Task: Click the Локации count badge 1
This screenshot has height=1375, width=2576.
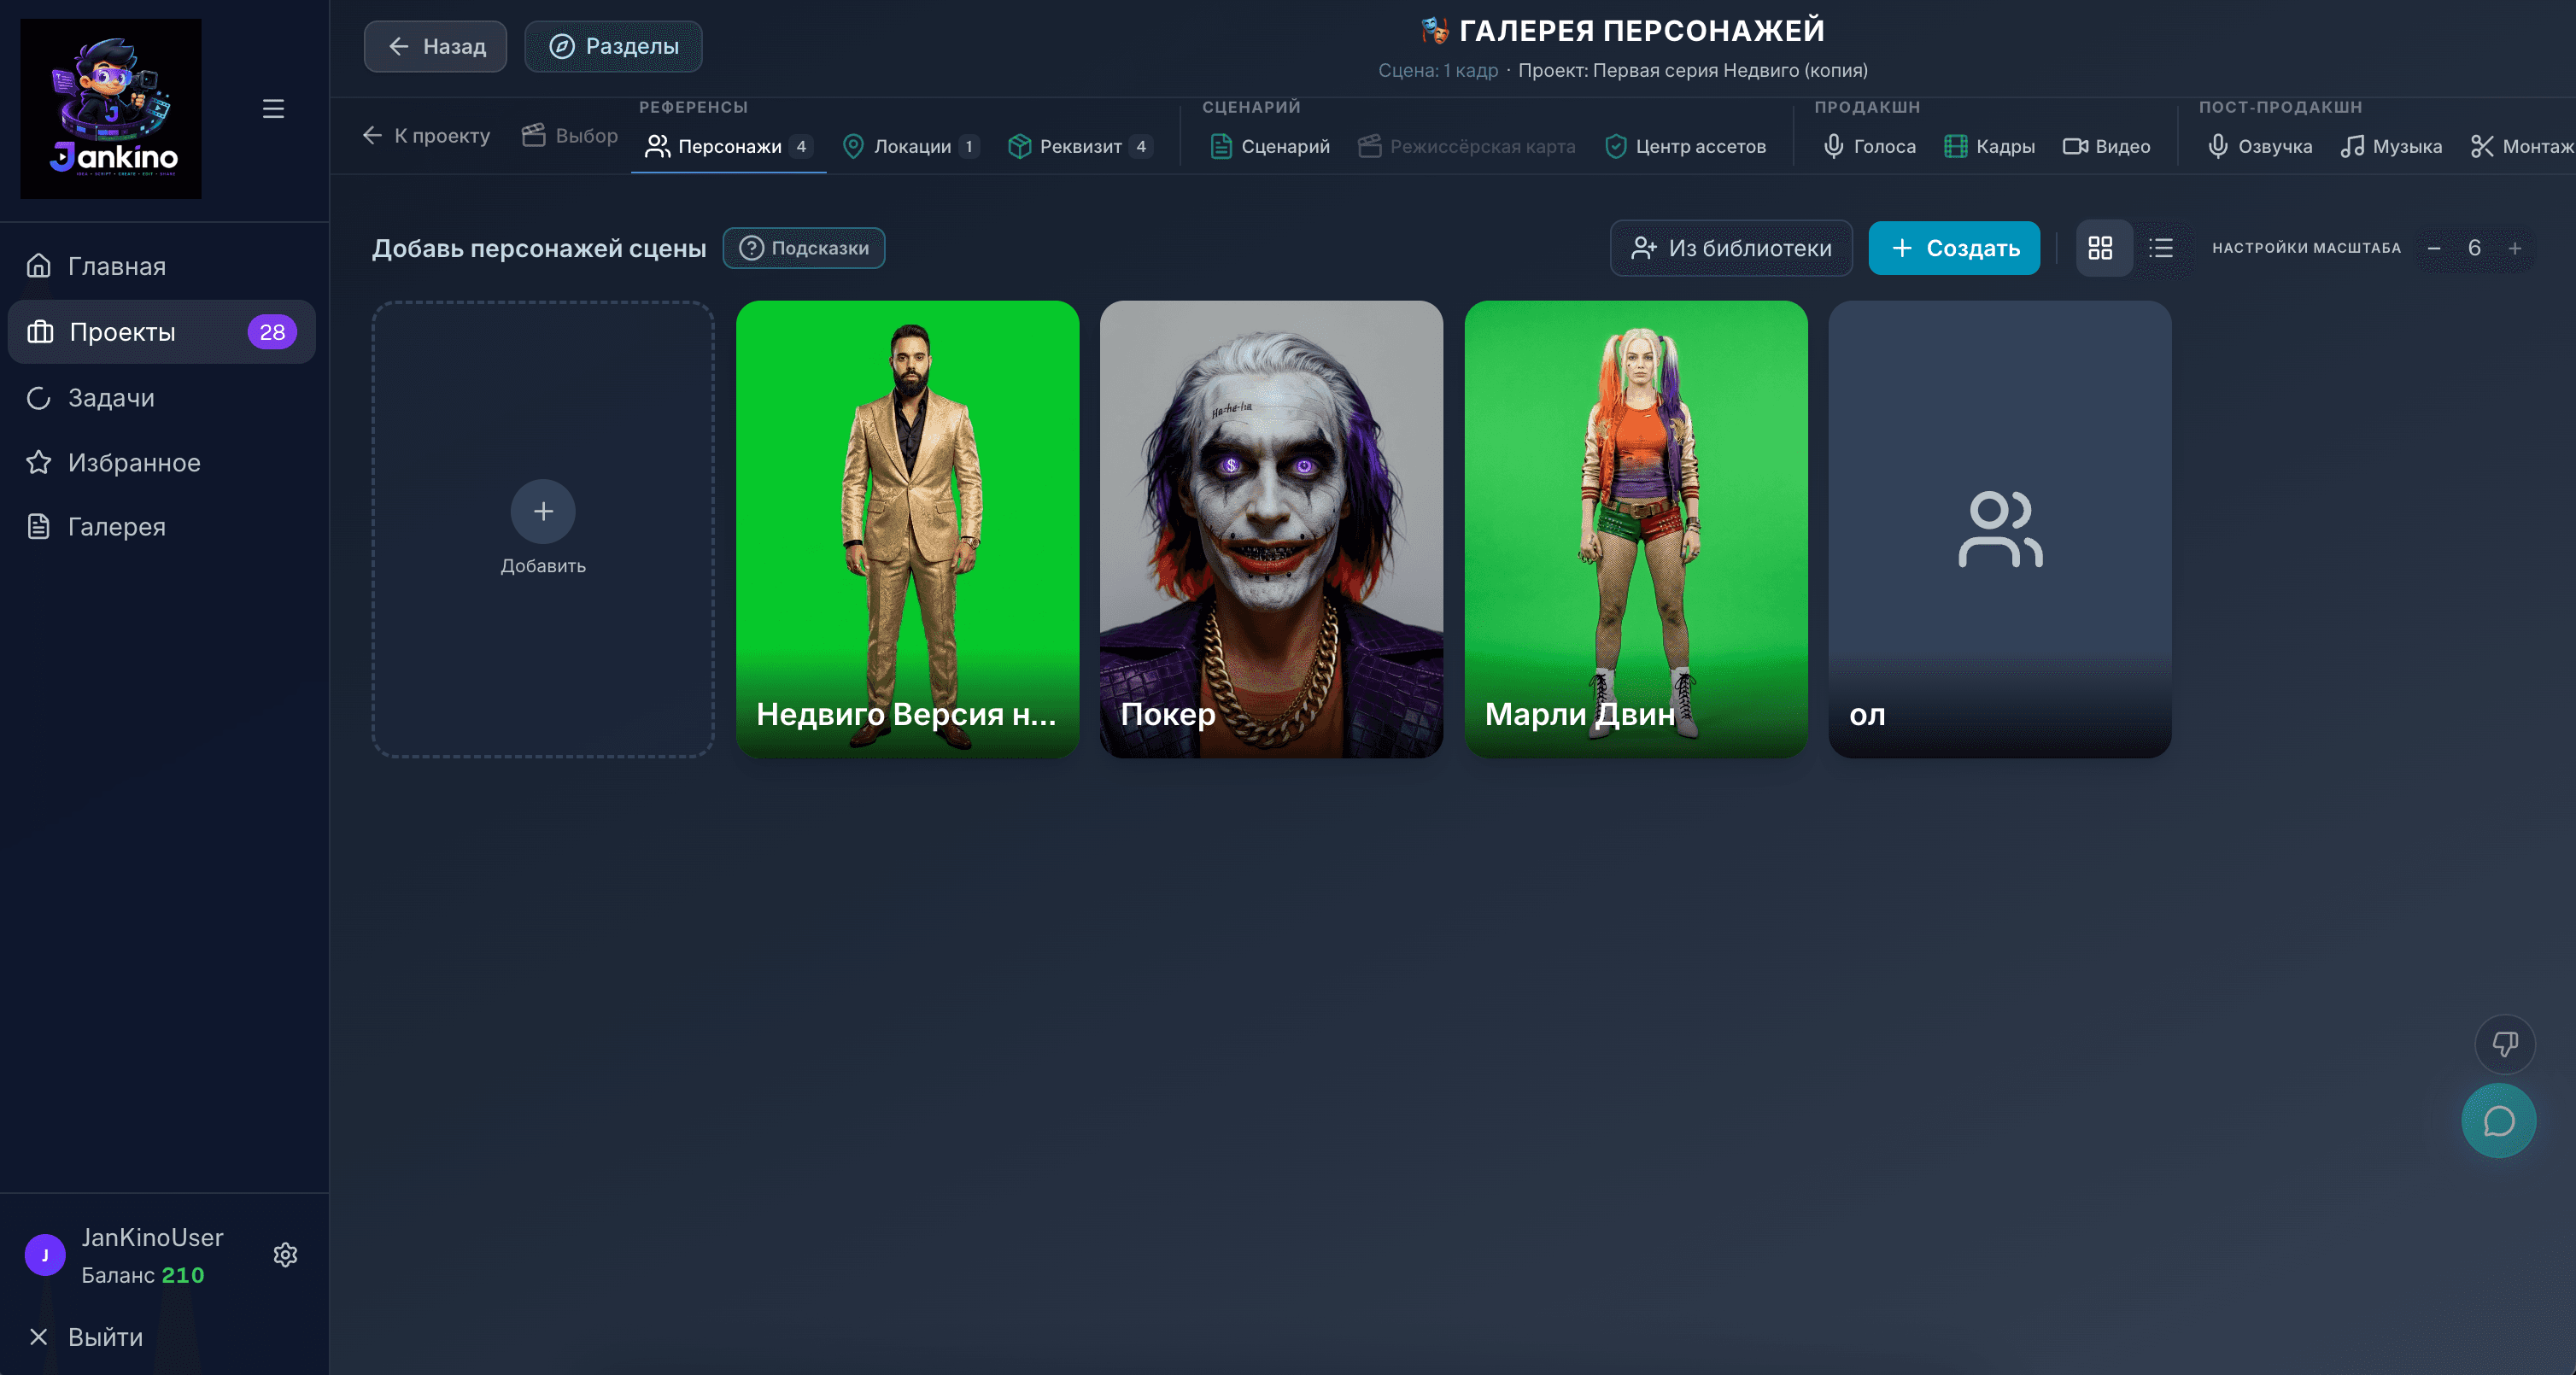Action: (968, 146)
